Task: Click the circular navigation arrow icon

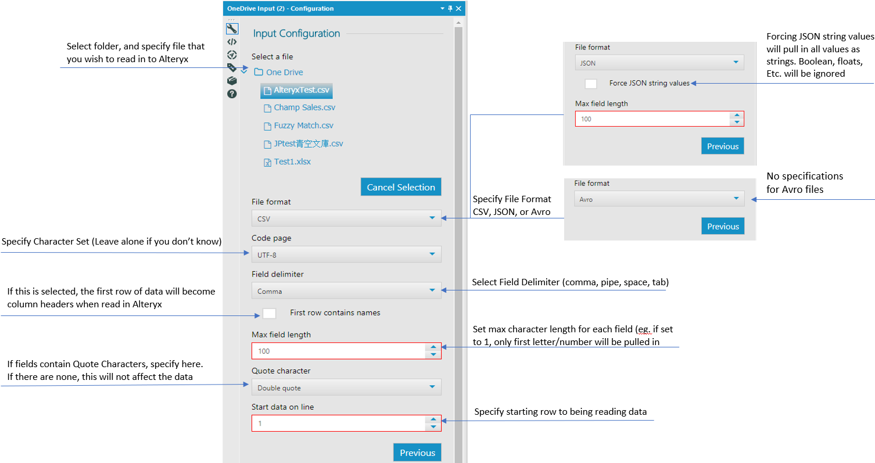Action: point(232,54)
